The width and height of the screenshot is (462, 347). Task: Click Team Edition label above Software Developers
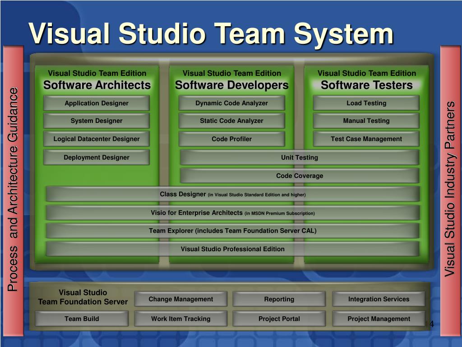point(231,73)
